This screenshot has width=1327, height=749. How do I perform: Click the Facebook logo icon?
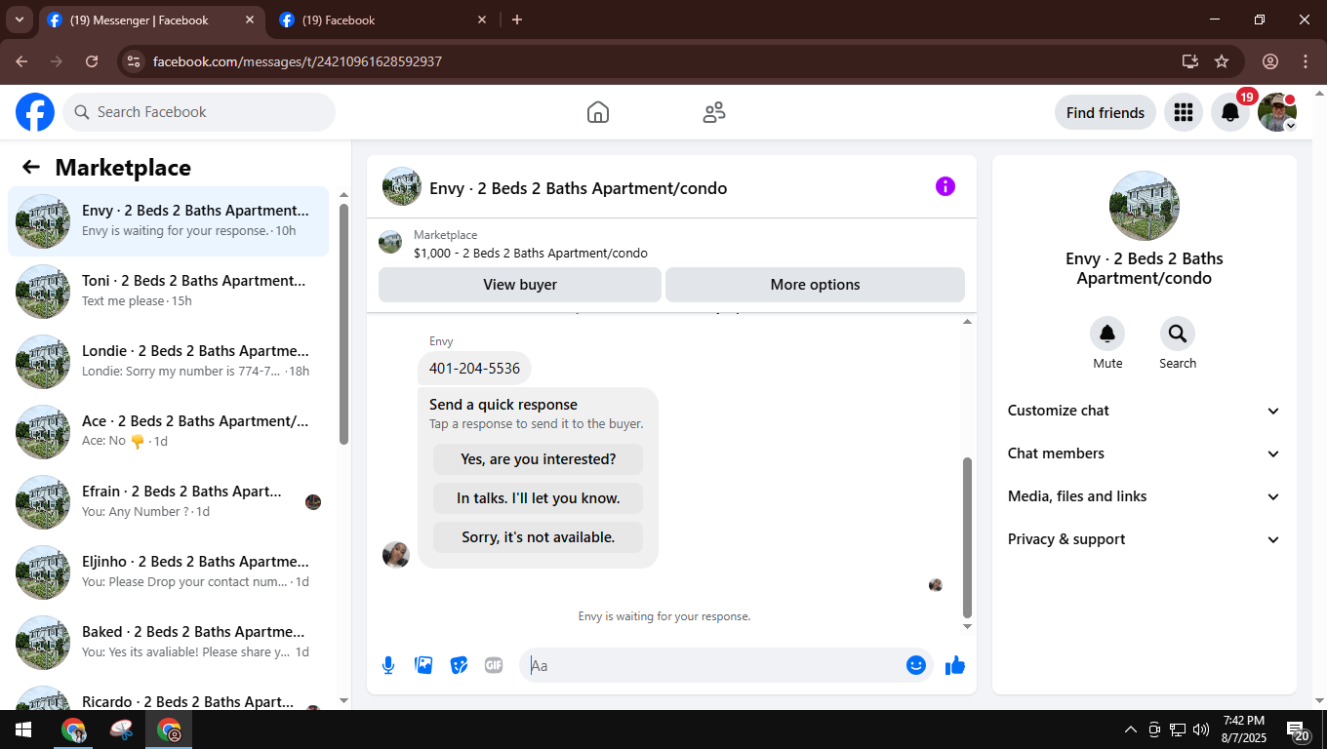[35, 112]
